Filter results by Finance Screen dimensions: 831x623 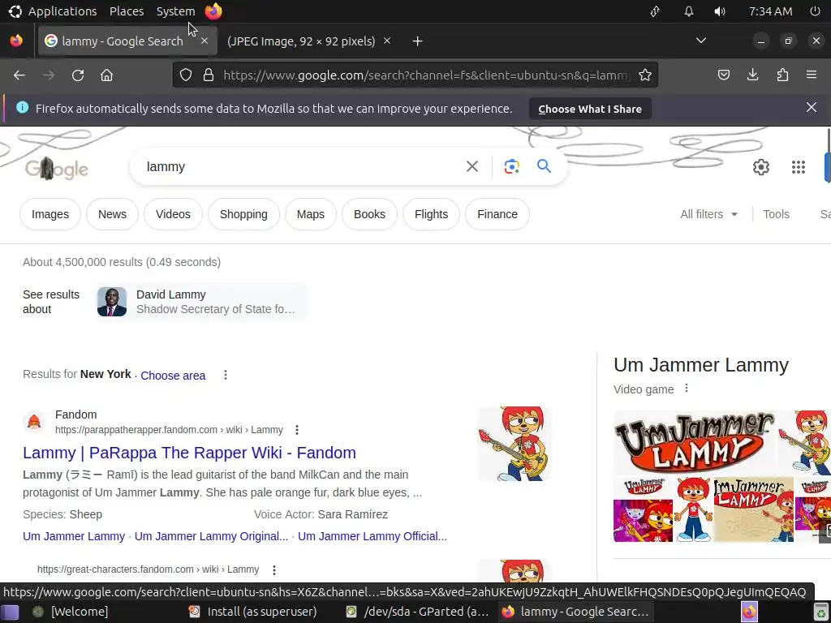tap(497, 214)
